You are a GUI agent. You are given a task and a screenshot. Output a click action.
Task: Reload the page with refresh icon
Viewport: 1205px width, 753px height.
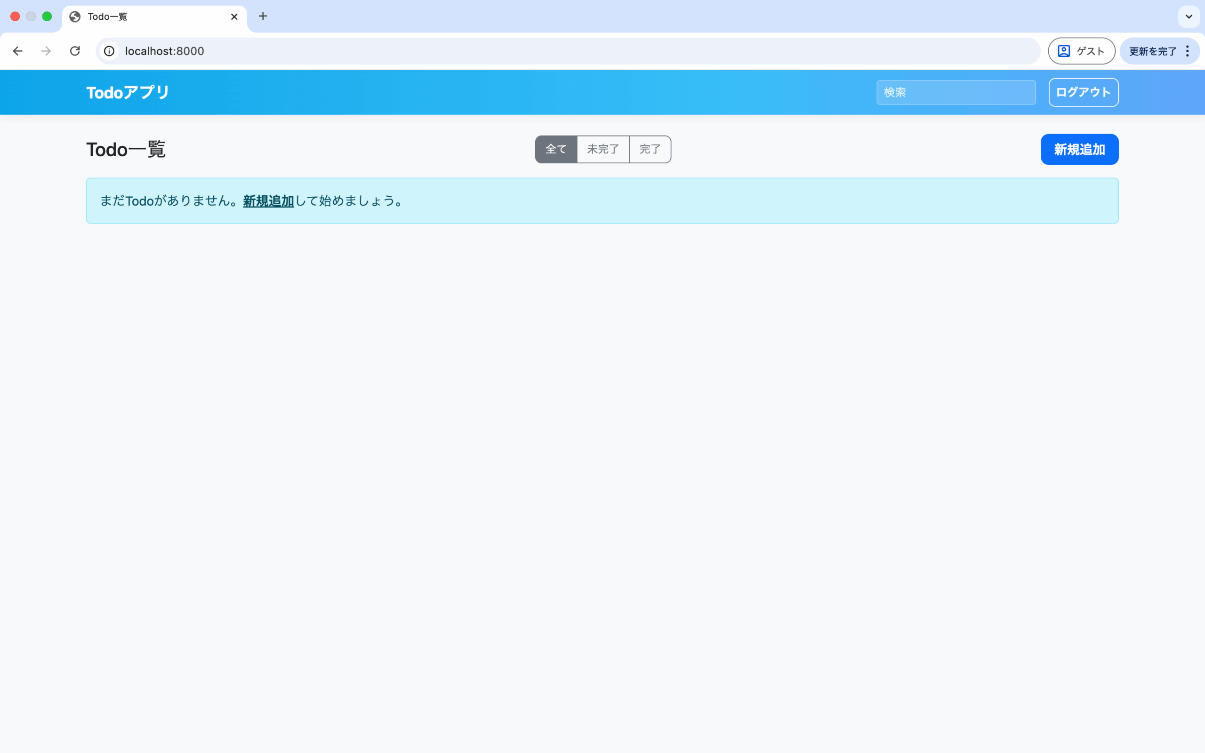pyautogui.click(x=75, y=51)
